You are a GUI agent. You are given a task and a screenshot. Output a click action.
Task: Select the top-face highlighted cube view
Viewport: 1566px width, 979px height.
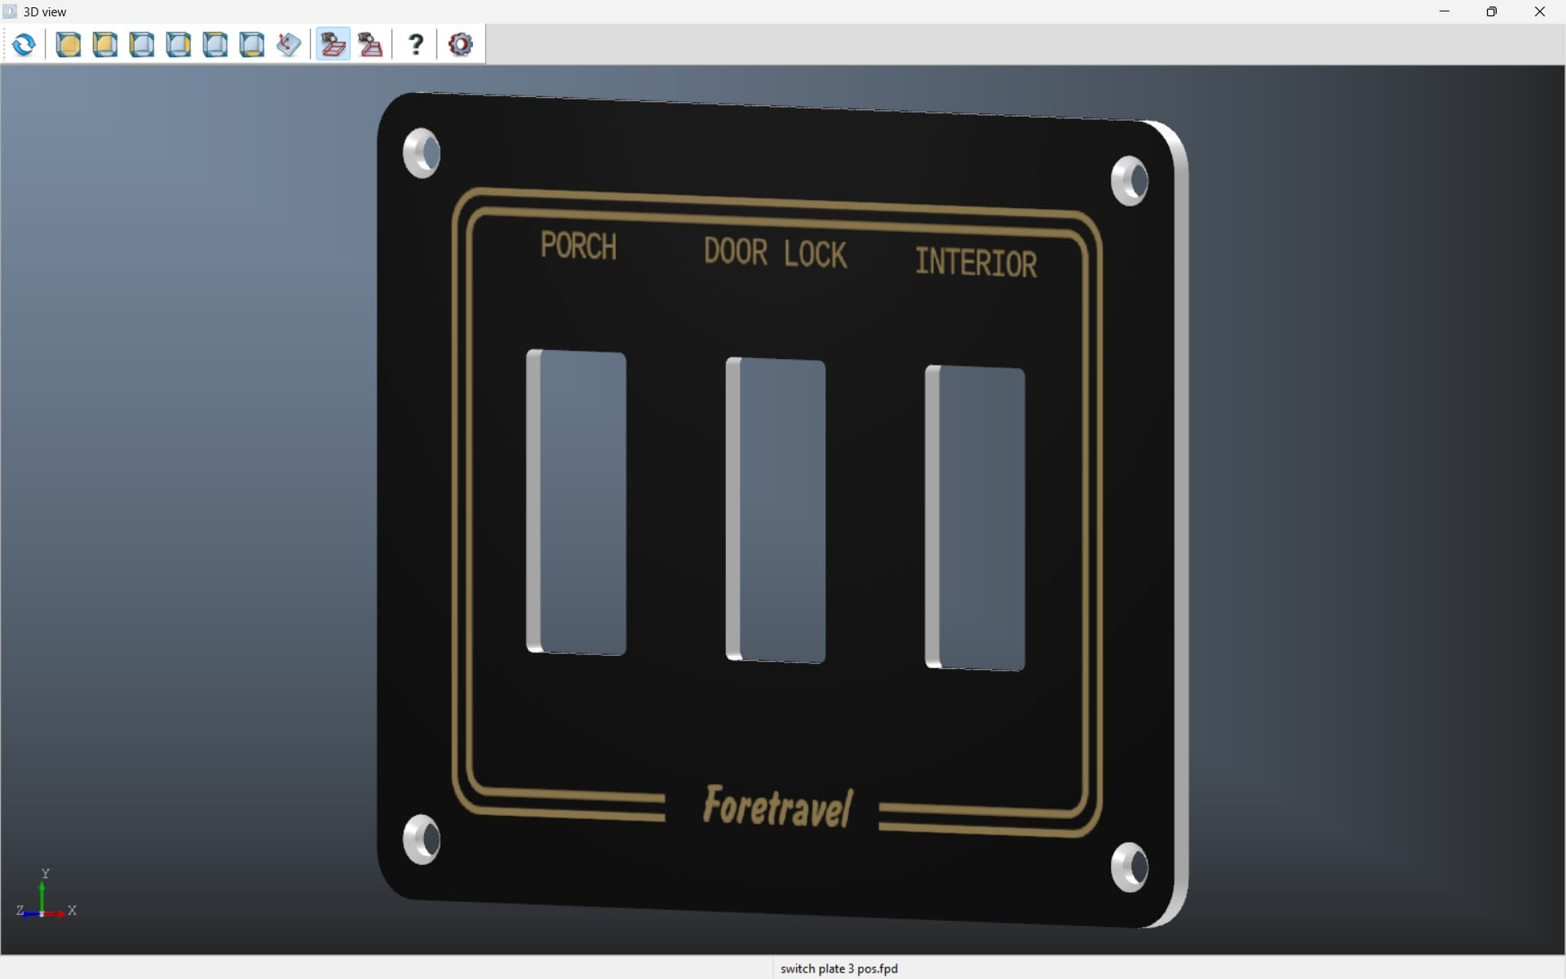click(x=215, y=44)
